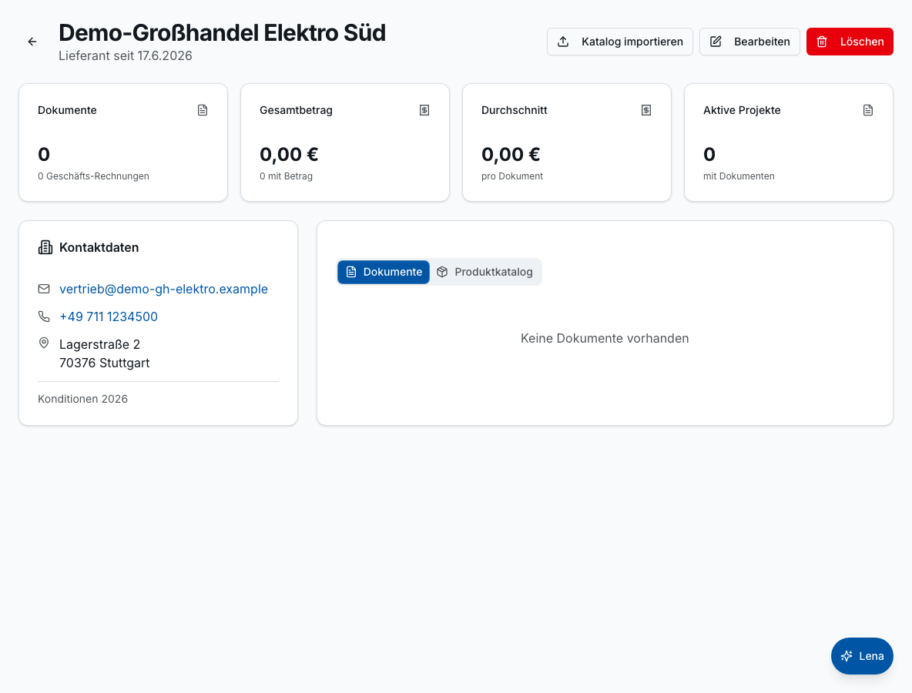
Task: Go back using the arrow icon
Action: coord(32,42)
